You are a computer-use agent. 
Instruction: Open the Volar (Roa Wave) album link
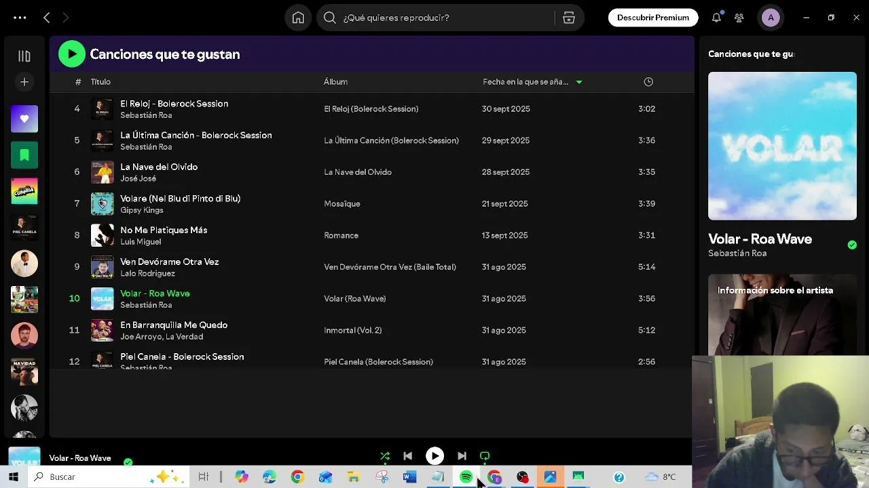pyautogui.click(x=354, y=298)
